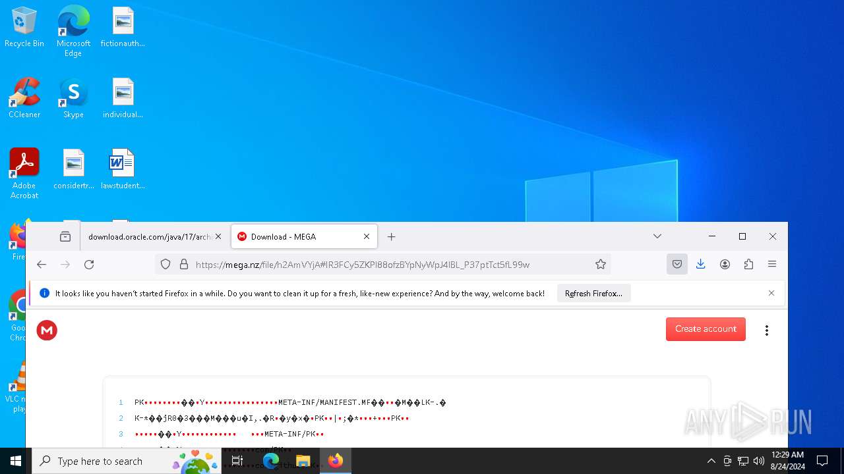Switch to download.oracle.com tab
Viewport: 844px width, 474px height.
click(x=150, y=236)
